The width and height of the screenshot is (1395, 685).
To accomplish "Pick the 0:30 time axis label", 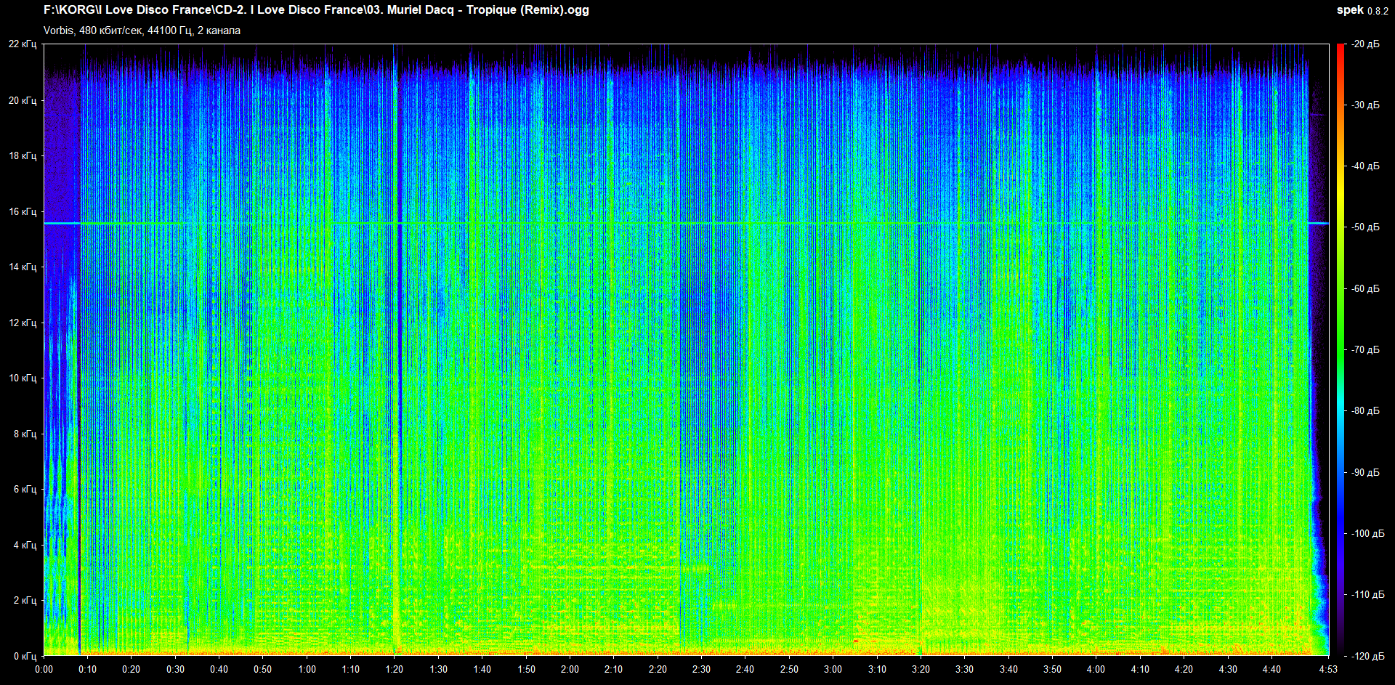I will [x=175, y=669].
